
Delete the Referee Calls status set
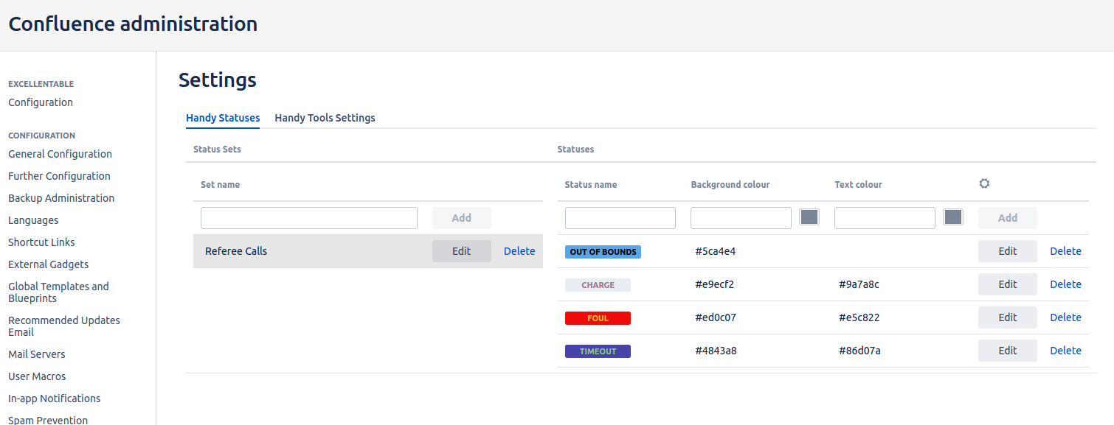pos(519,250)
